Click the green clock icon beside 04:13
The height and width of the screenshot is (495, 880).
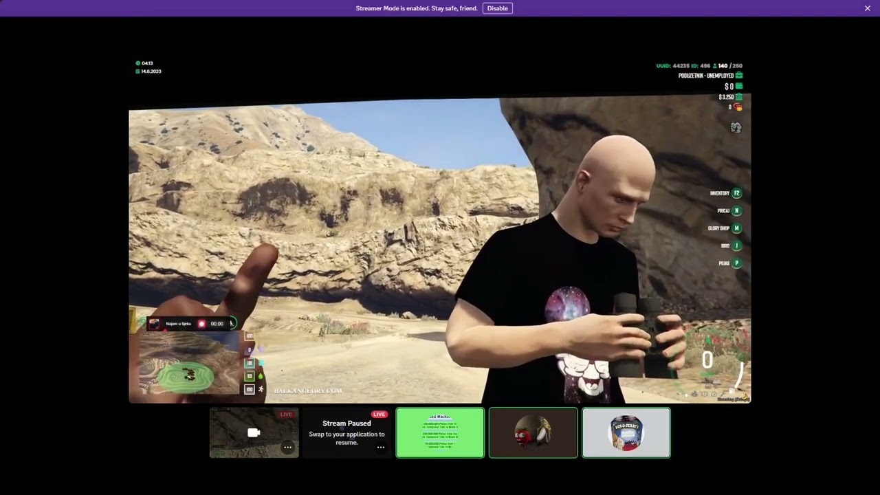point(138,63)
